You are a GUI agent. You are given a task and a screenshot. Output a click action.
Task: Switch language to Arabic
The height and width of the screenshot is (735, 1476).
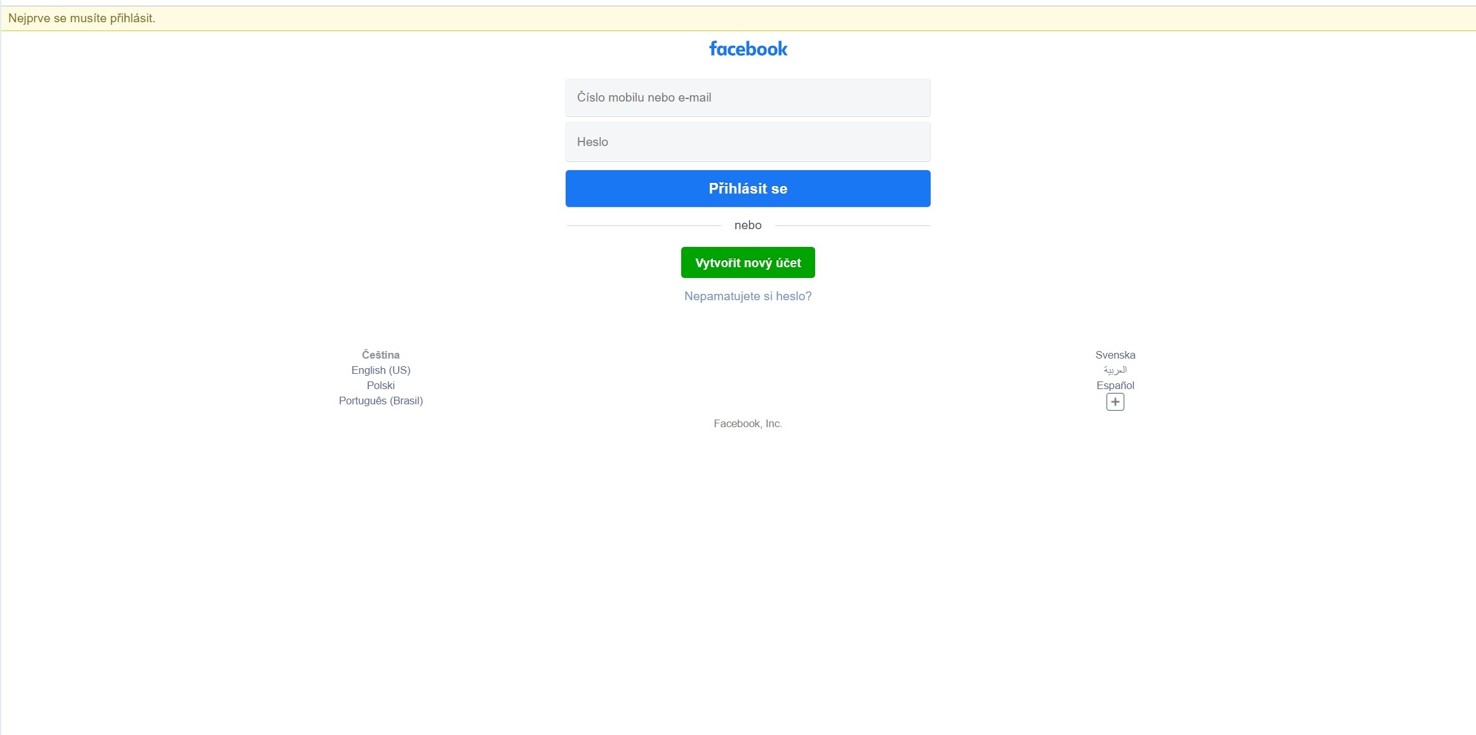point(1115,370)
